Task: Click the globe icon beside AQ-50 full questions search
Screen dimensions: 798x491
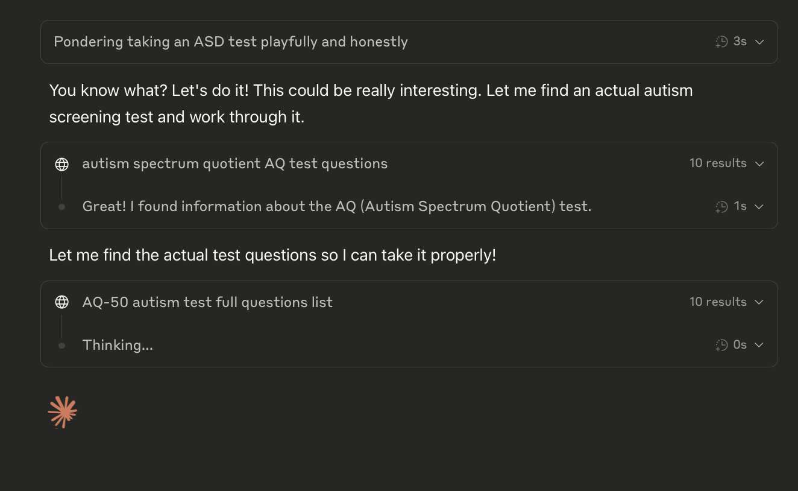Action: click(x=61, y=302)
